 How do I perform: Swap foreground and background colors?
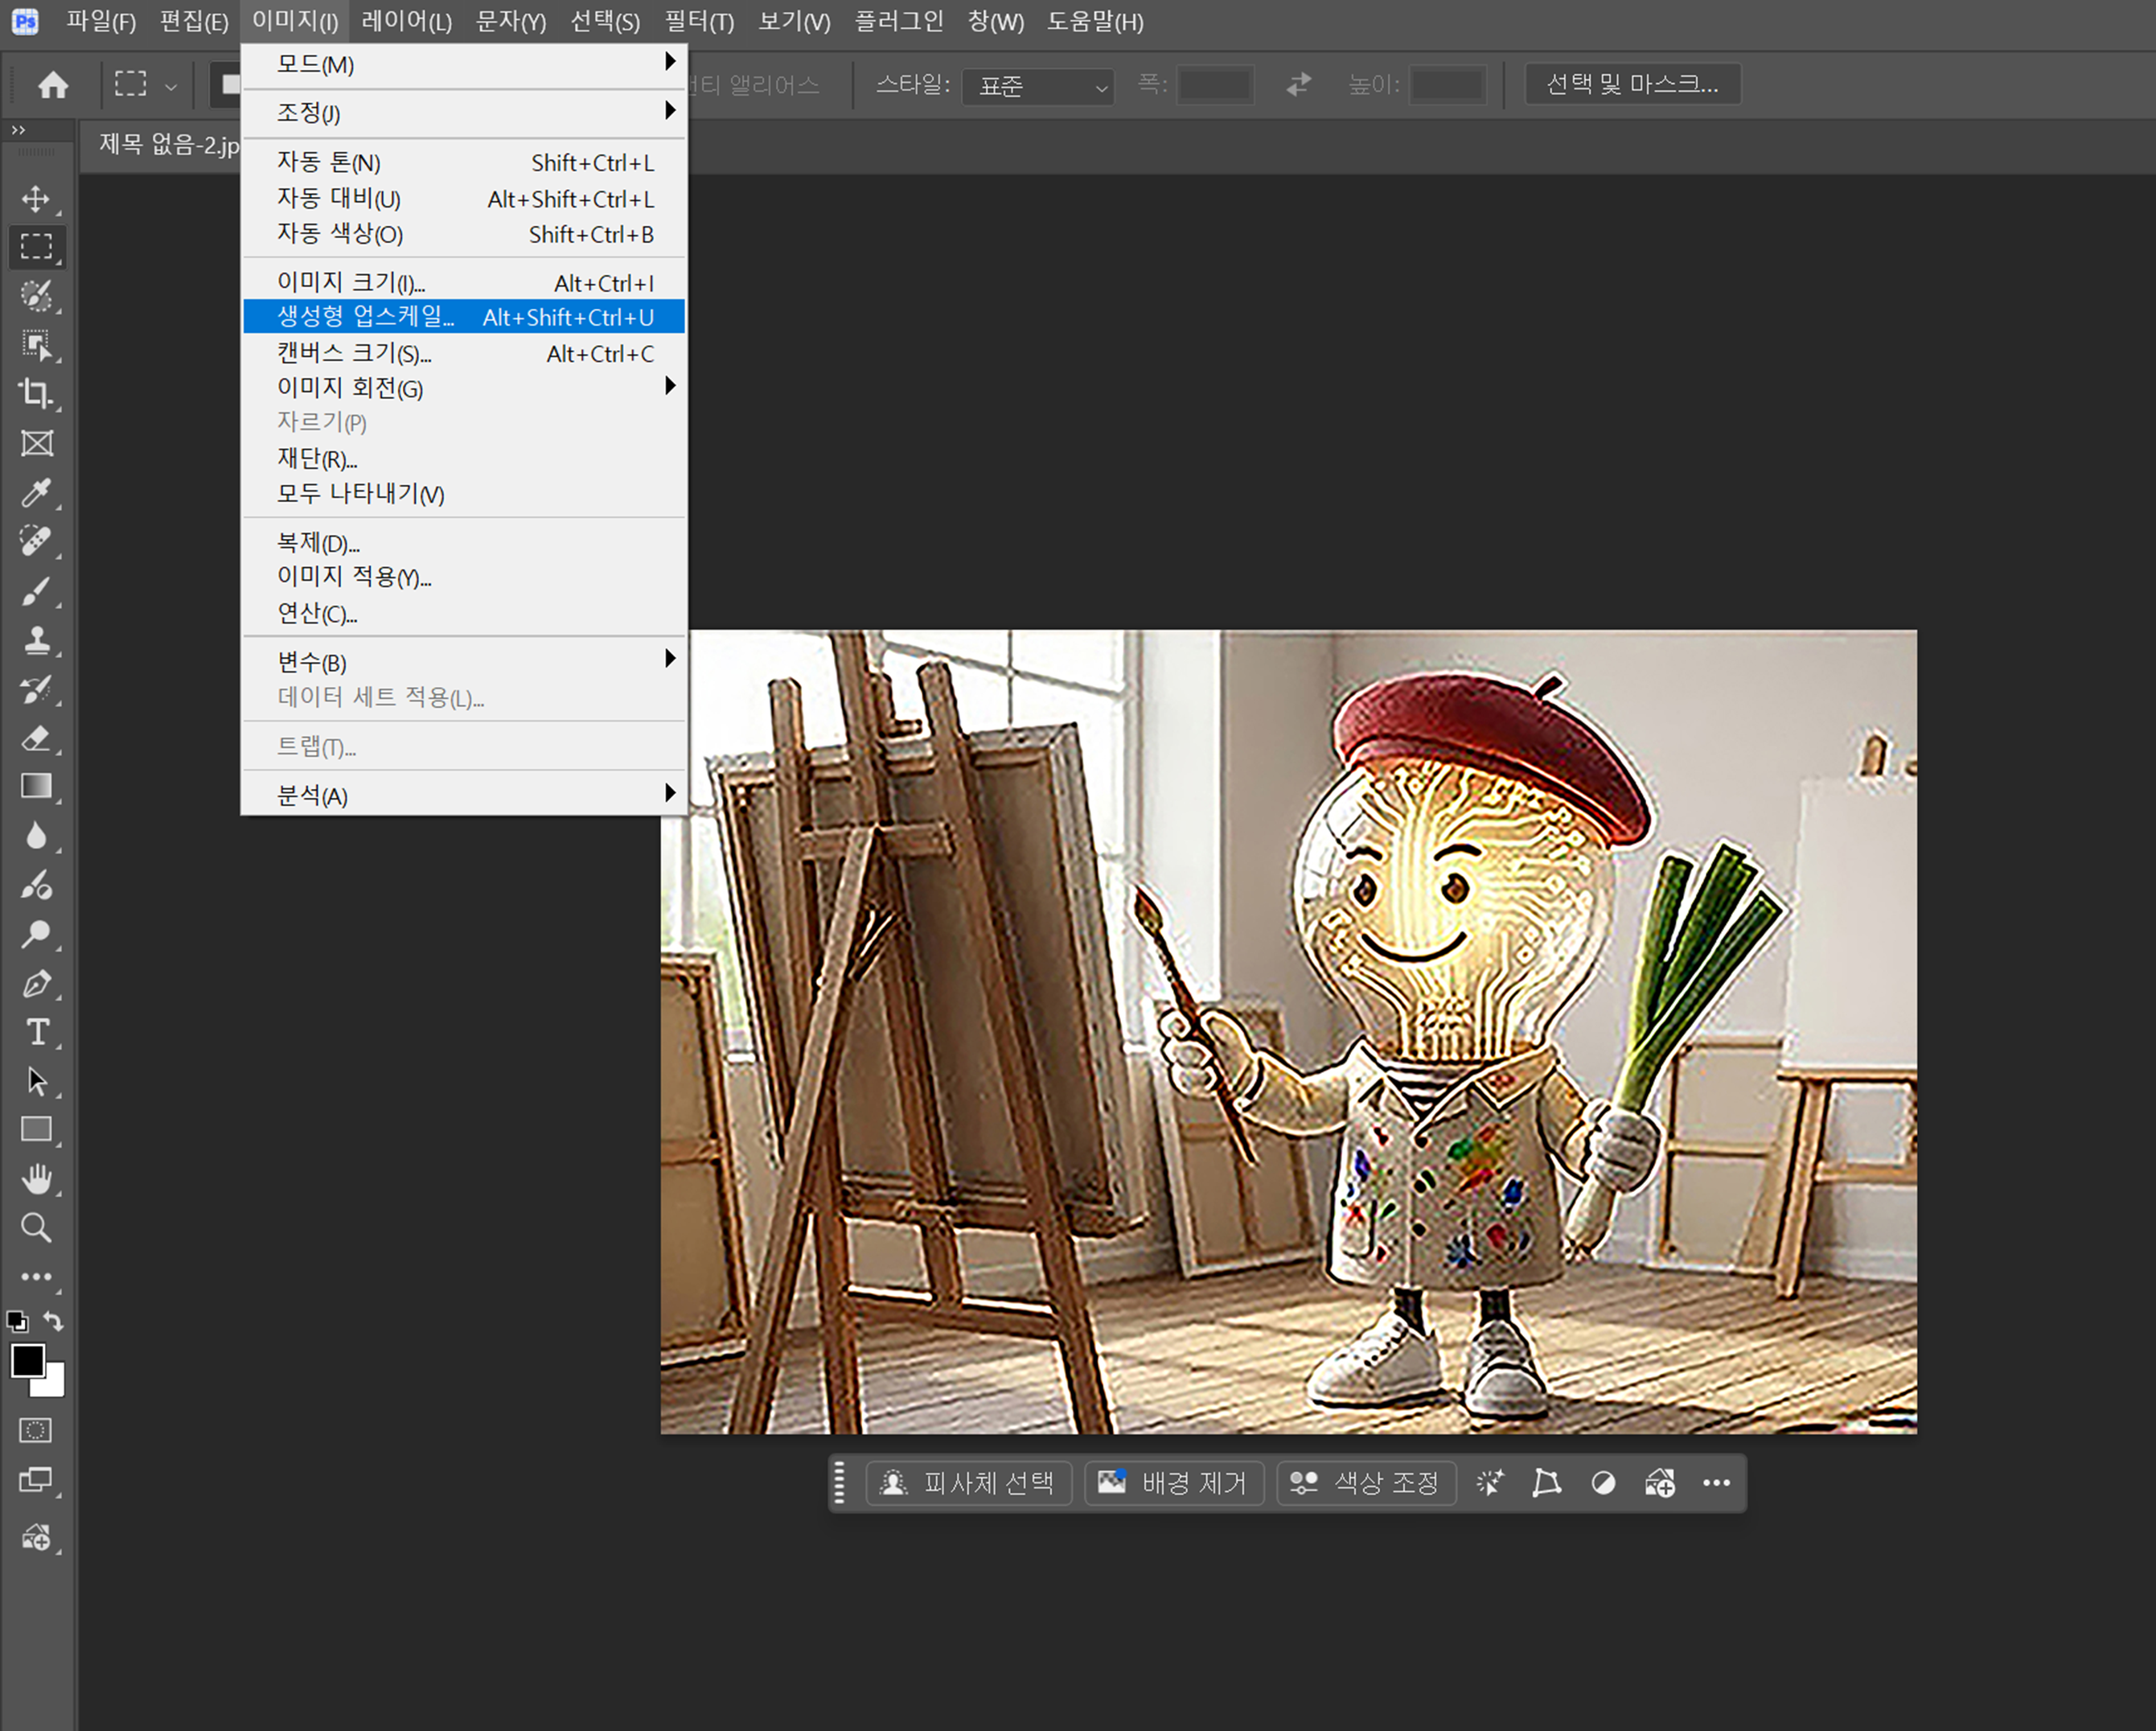(55, 1321)
